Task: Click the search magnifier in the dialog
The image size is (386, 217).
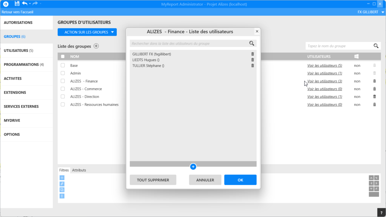Action: 252,43
